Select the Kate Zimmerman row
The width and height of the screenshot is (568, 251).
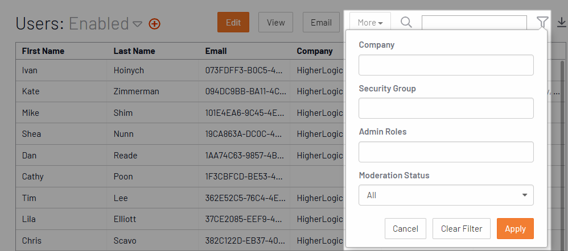click(179, 91)
